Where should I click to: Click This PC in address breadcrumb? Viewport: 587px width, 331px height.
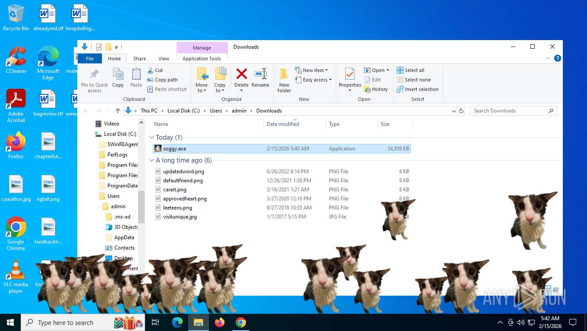click(149, 111)
